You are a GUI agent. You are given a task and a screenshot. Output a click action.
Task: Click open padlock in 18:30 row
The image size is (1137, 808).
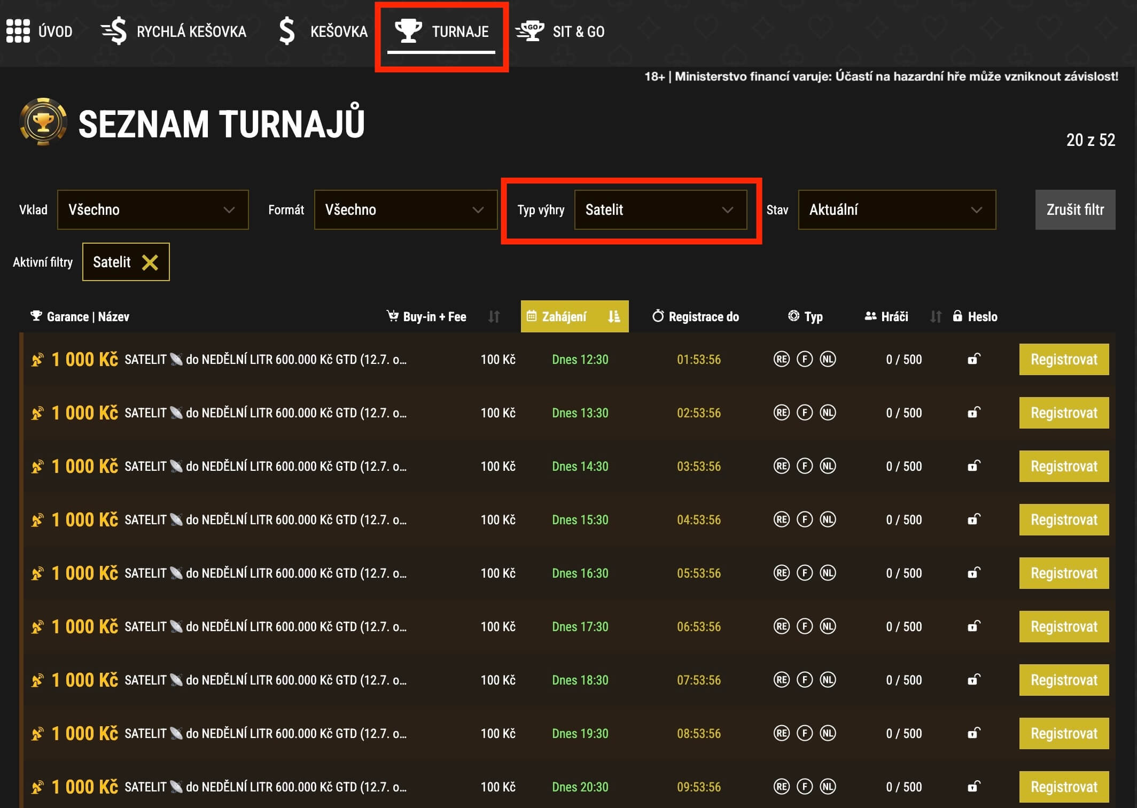974,679
